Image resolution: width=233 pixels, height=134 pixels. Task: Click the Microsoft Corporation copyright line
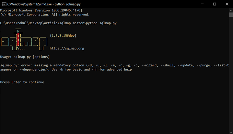(x=45, y=15)
